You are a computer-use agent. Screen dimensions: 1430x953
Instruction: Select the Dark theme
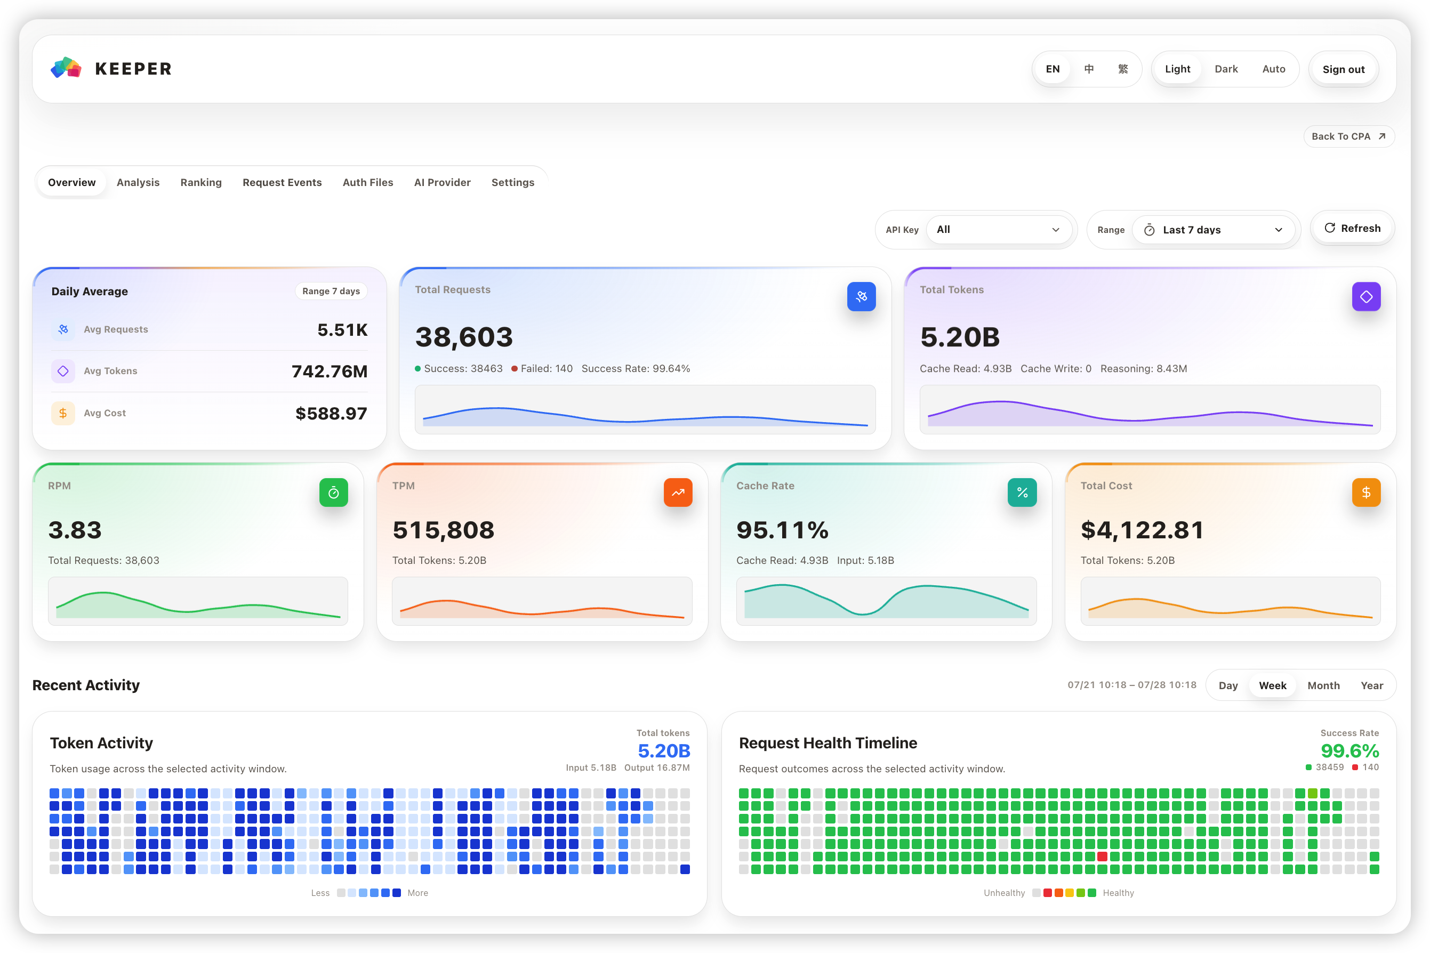[1226, 69]
